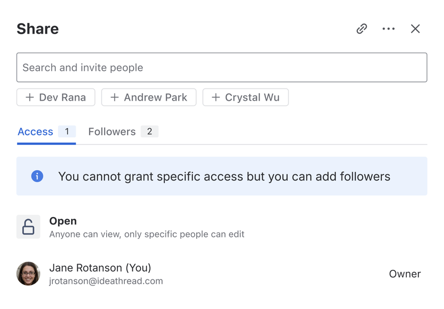Focus the Search and invite people field
444x309 pixels.
222,68
